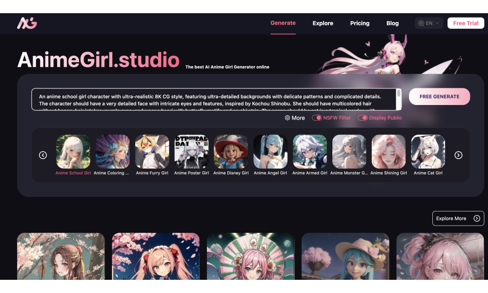Toggle the Display Public switch
The width and height of the screenshot is (488, 293).
[x=363, y=118]
